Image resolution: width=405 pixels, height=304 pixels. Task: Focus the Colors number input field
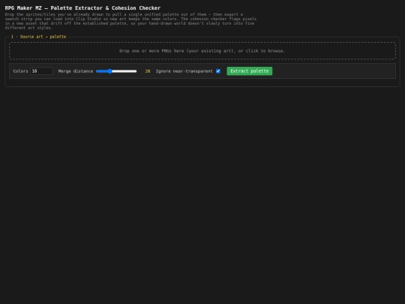(x=41, y=71)
